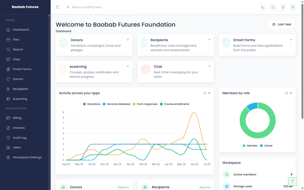Click the Smart Forms card arrow
This screenshot has height=190, width=304.
point(291,40)
